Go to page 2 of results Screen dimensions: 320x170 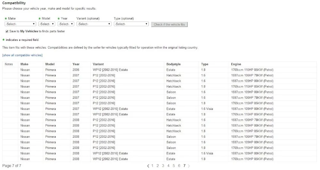(157, 166)
